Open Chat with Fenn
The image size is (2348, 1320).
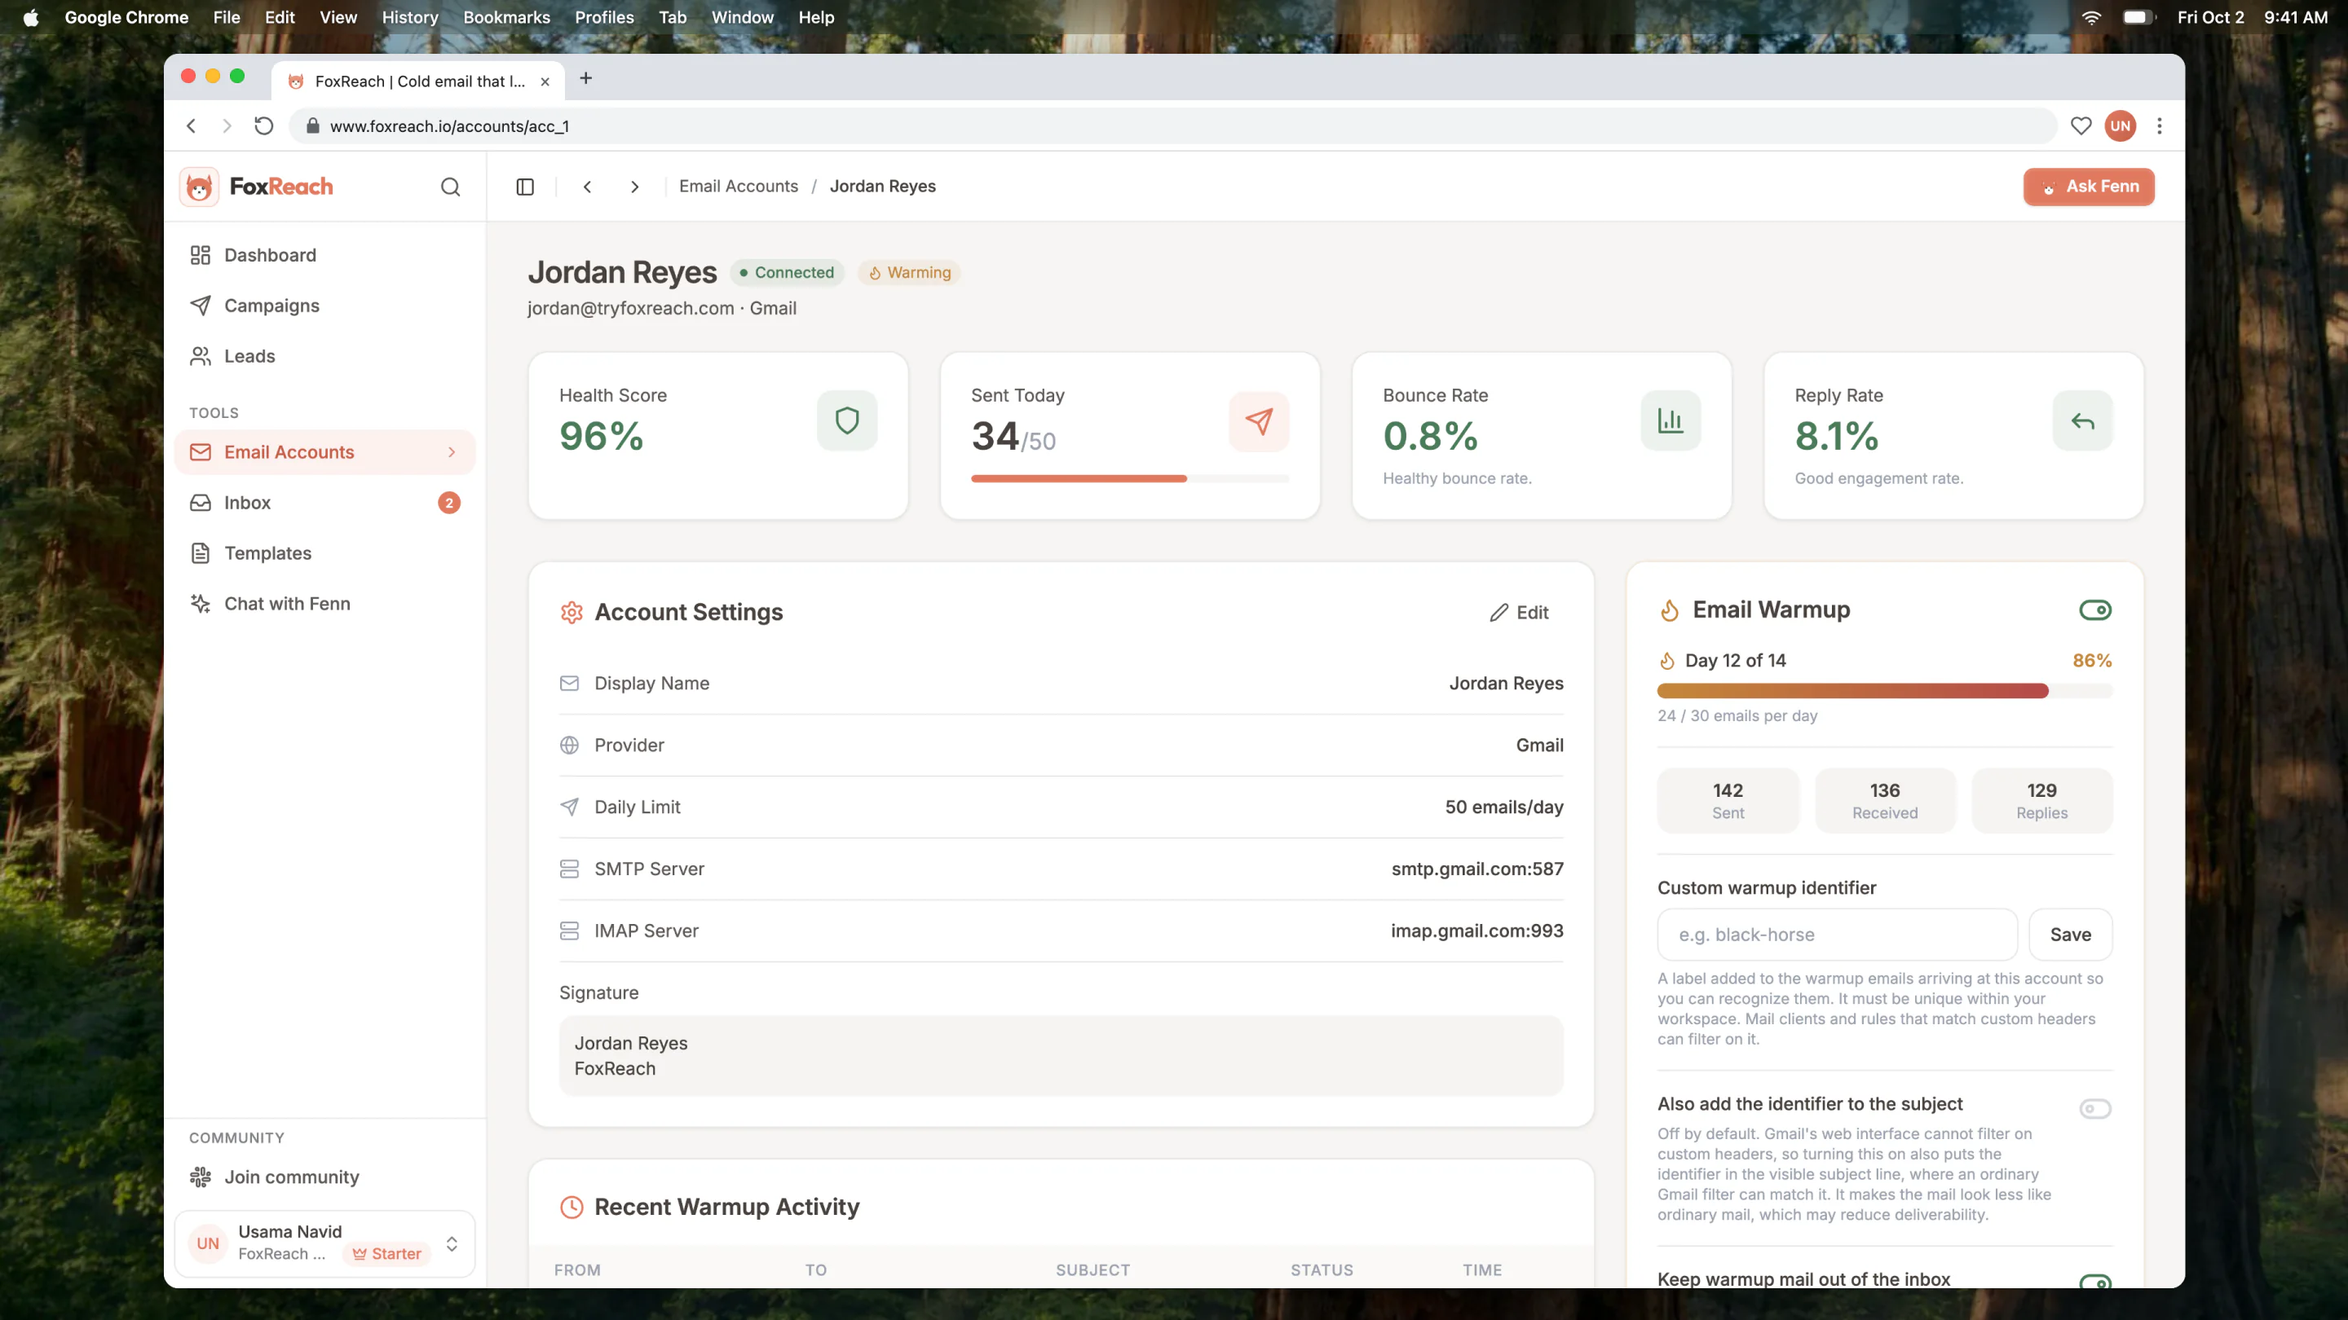pos(324,604)
